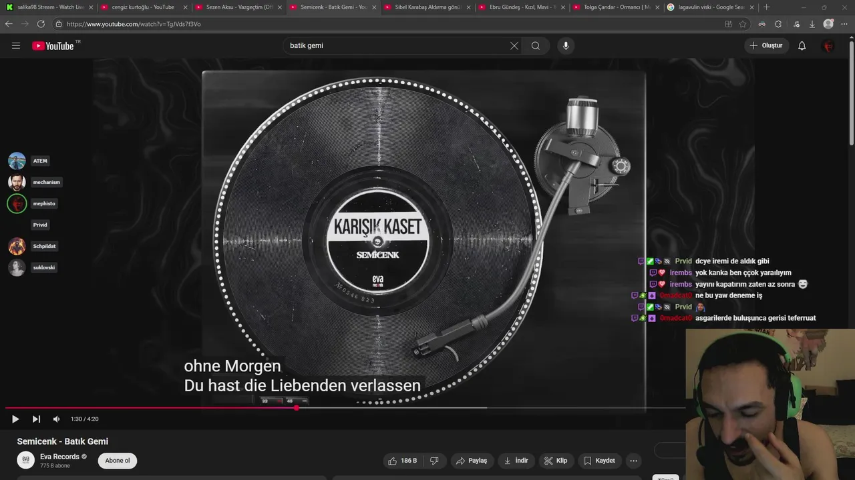Viewport: 855px width, 480px height.
Task: Subscribe with the Abone ol button
Action: pyautogui.click(x=118, y=461)
